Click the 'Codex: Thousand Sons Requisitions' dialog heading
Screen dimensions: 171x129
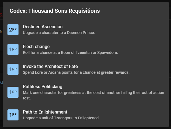click(55, 11)
